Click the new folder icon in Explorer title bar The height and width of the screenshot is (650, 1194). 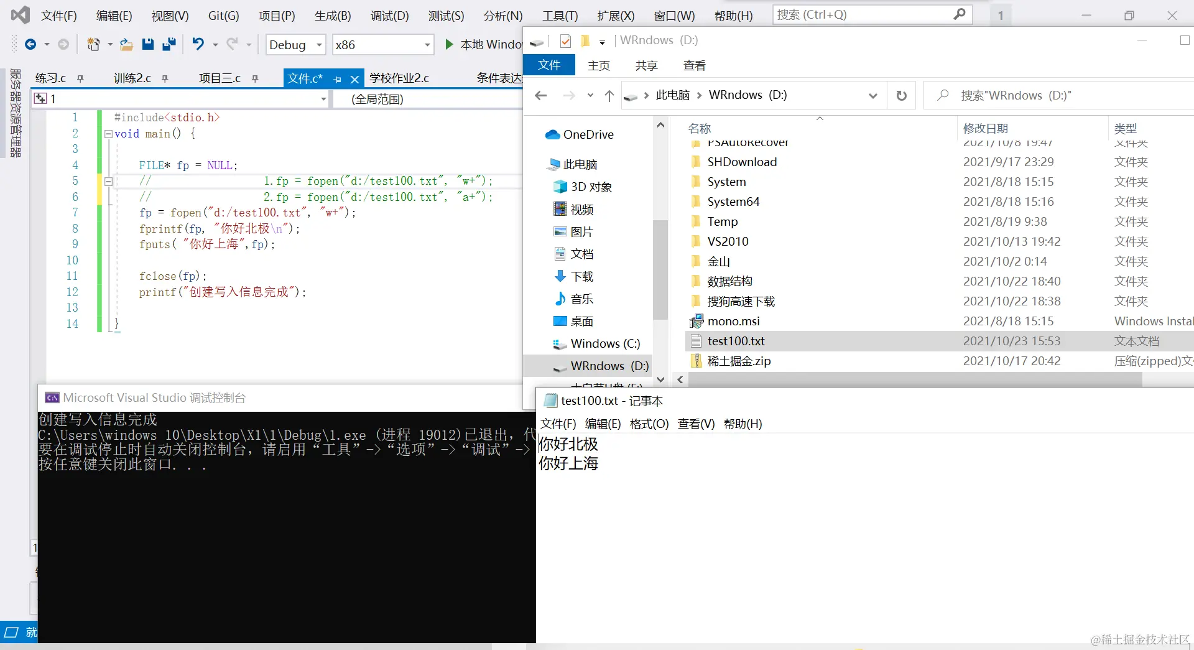[x=585, y=41]
